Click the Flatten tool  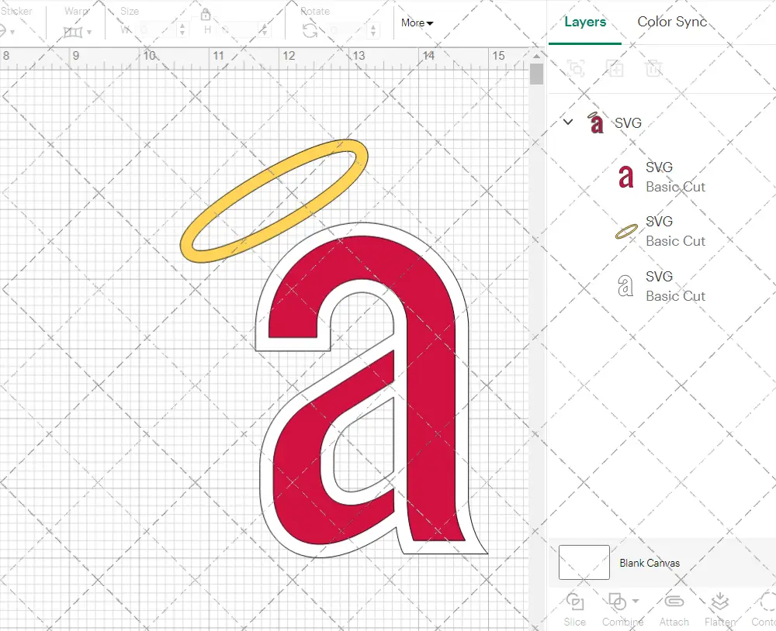click(x=719, y=610)
